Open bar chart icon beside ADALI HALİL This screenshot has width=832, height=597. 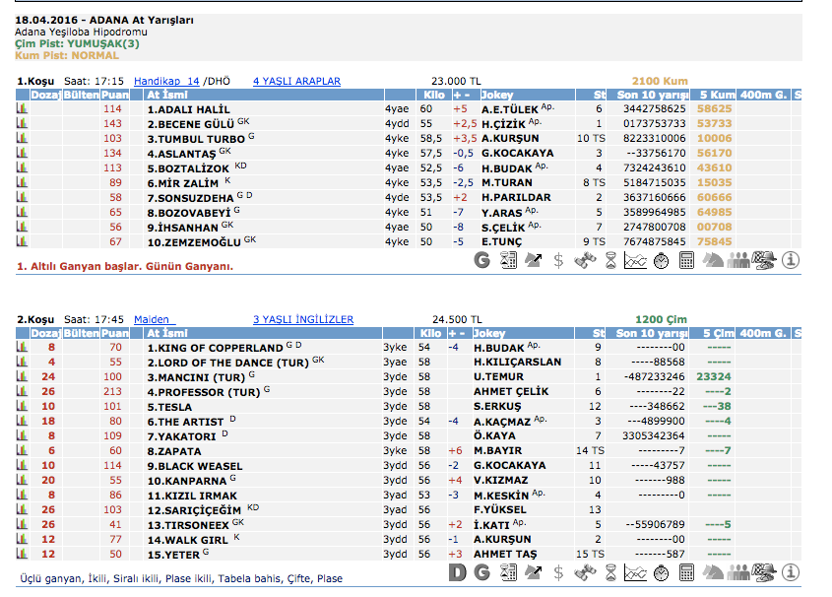click(x=22, y=109)
